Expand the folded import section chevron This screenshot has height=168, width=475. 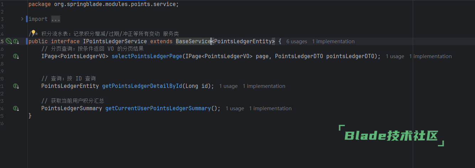tap(22, 19)
